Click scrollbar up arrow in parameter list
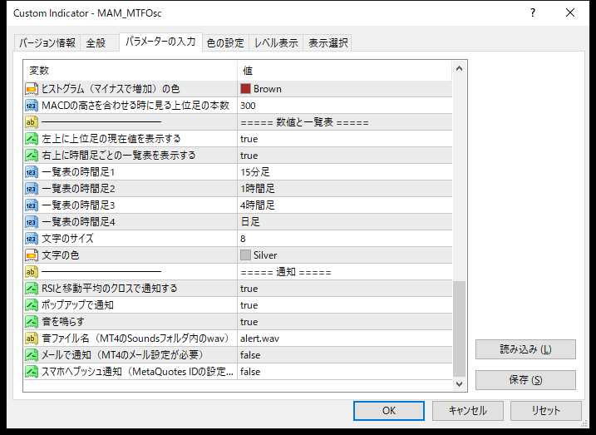The width and height of the screenshot is (596, 435). click(x=459, y=69)
